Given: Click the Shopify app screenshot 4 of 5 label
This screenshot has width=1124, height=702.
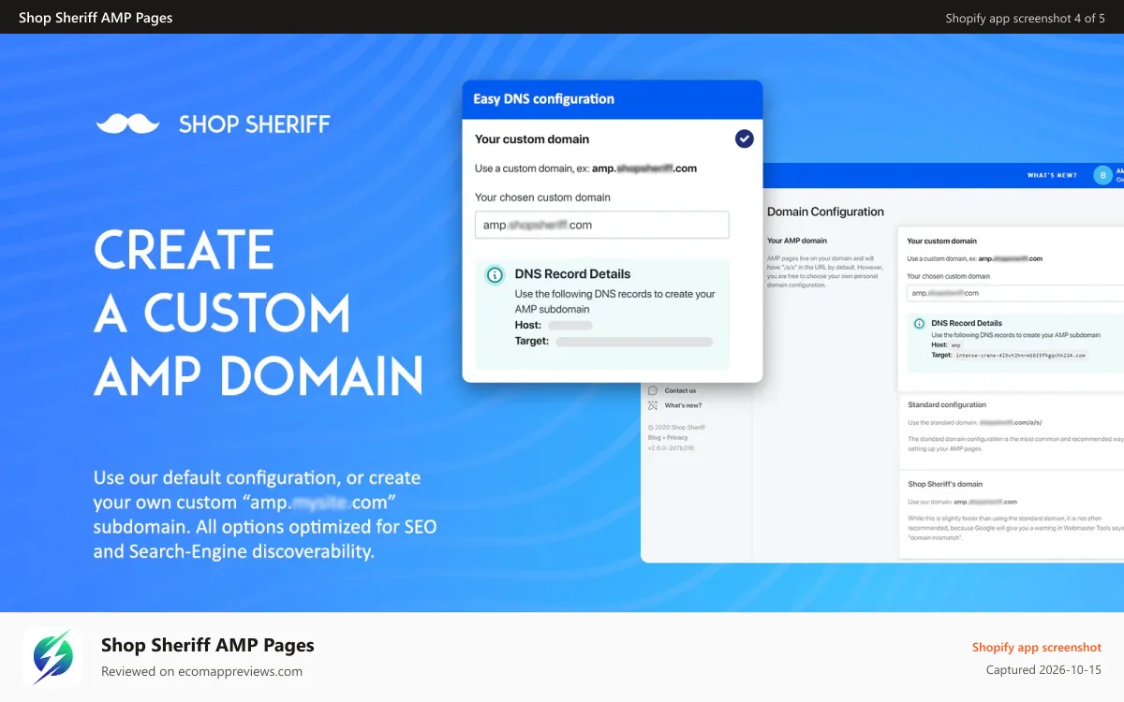Looking at the screenshot, I should [1025, 18].
